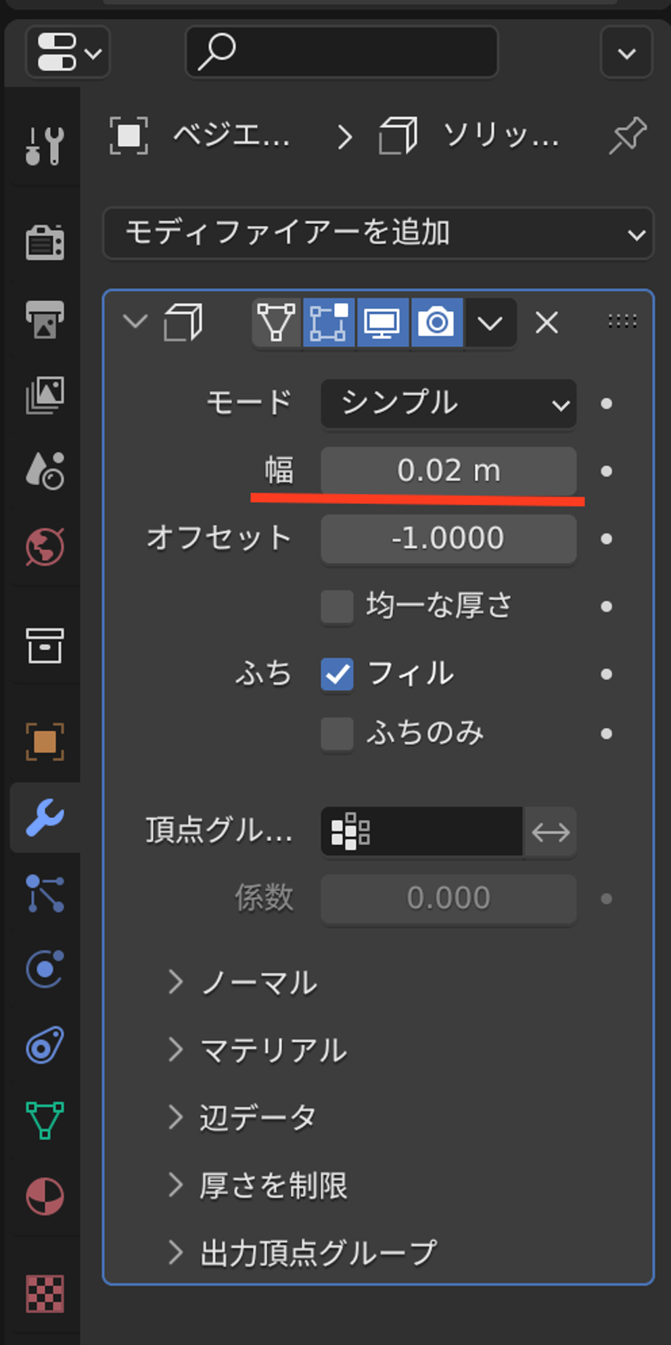Open the View Layer properties tab
Viewport: 671px width, 1345px height.
(45, 394)
